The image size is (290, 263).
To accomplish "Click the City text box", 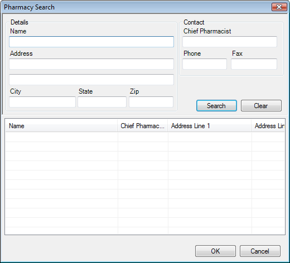I will click(x=42, y=102).
